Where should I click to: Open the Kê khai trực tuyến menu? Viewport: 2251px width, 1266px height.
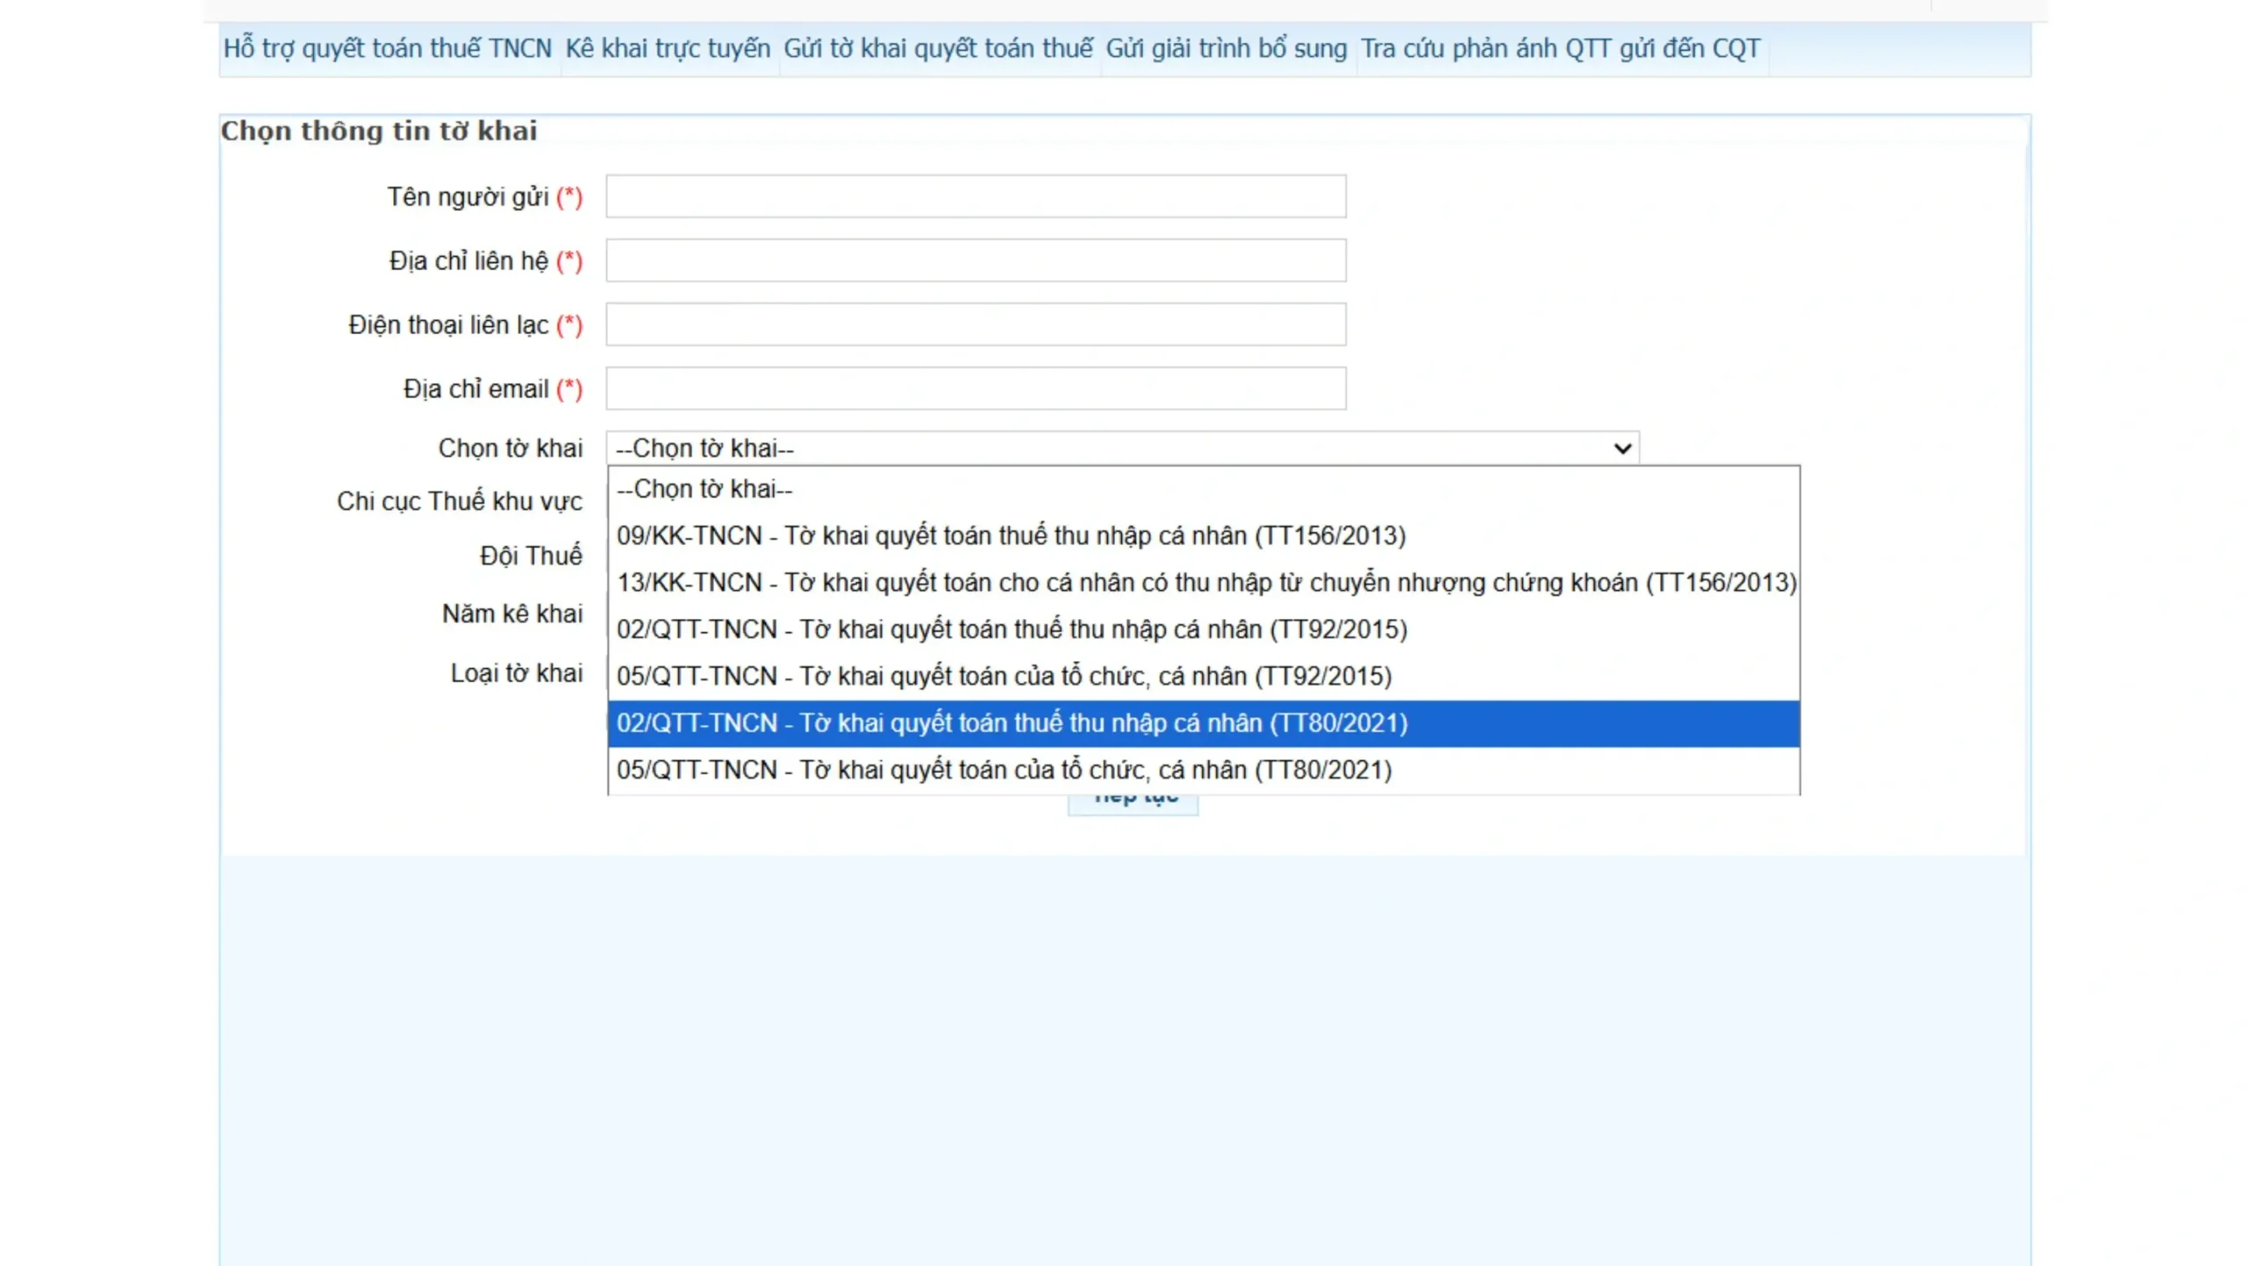667,48
